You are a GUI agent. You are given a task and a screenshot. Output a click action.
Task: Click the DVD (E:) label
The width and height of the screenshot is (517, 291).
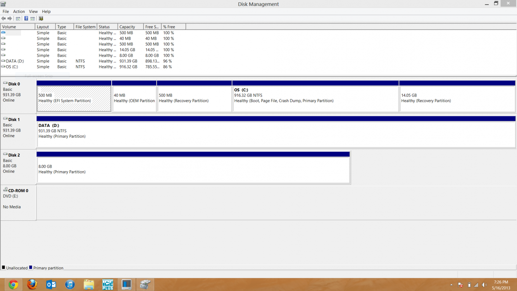pos(10,196)
